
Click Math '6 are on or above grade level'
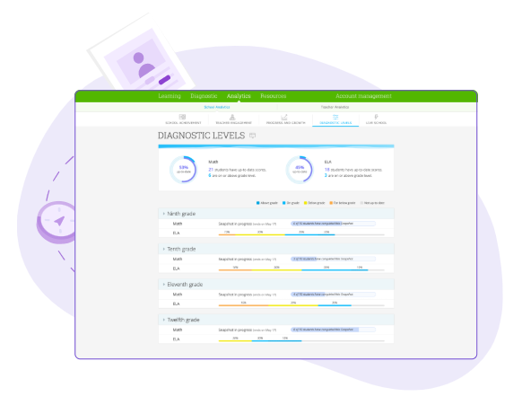click(x=232, y=175)
